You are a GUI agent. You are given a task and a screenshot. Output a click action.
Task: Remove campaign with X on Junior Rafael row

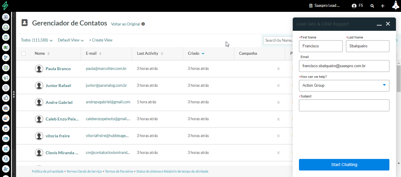[x=278, y=86]
